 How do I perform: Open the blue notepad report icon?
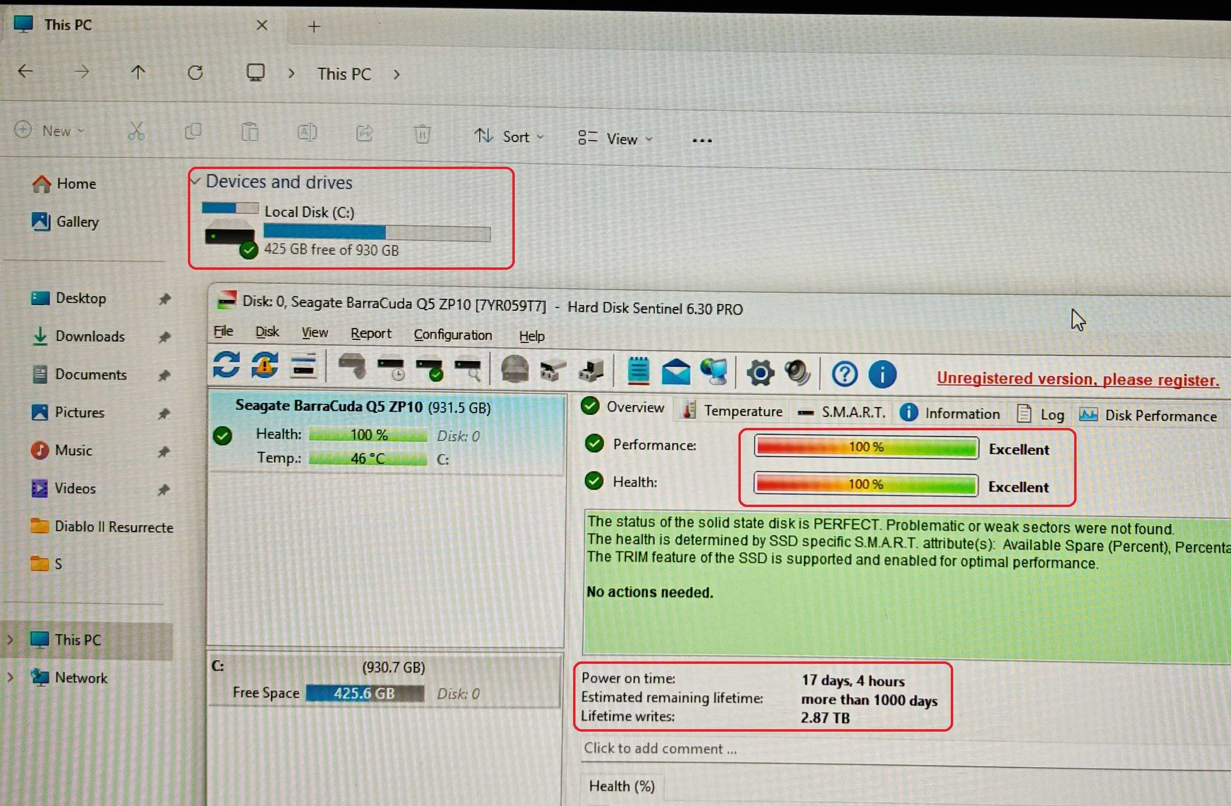click(638, 371)
